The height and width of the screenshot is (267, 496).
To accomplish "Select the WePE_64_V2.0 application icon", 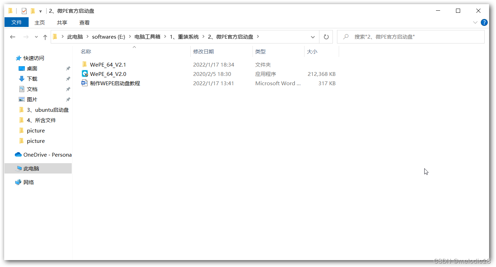I will 85,73.
